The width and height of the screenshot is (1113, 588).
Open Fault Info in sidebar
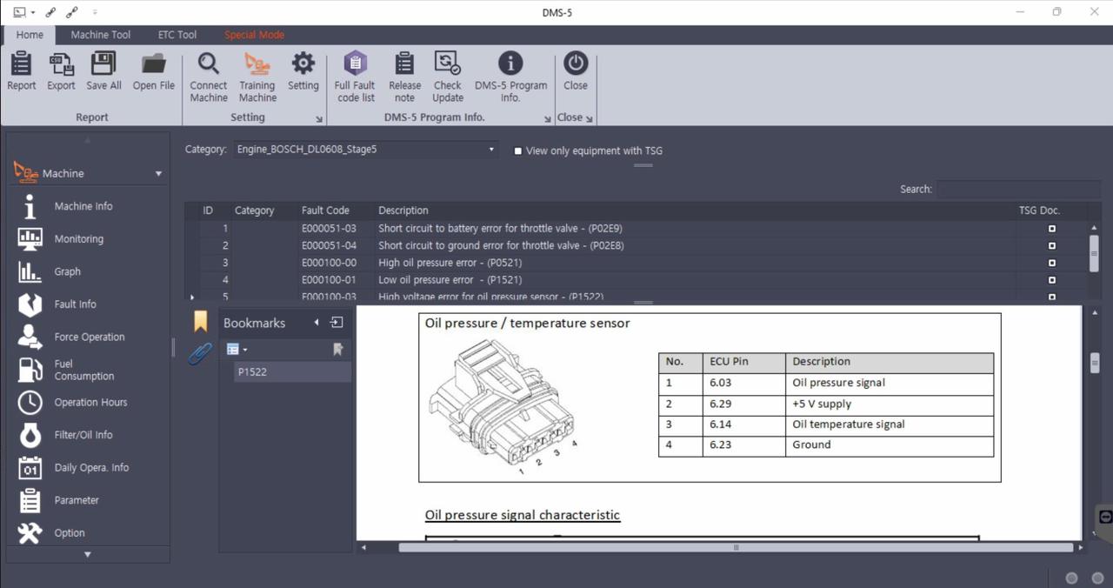click(x=75, y=304)
